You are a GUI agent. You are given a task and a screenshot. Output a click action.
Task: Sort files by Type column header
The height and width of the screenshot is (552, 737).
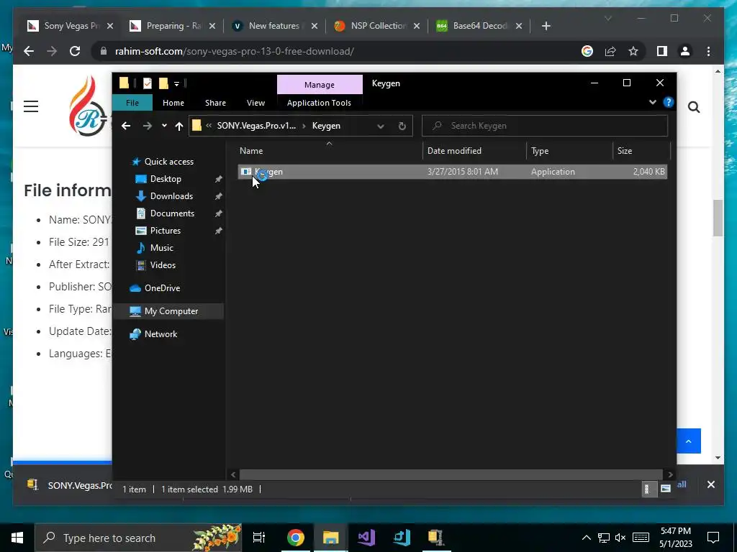click(x=570, y=151)
